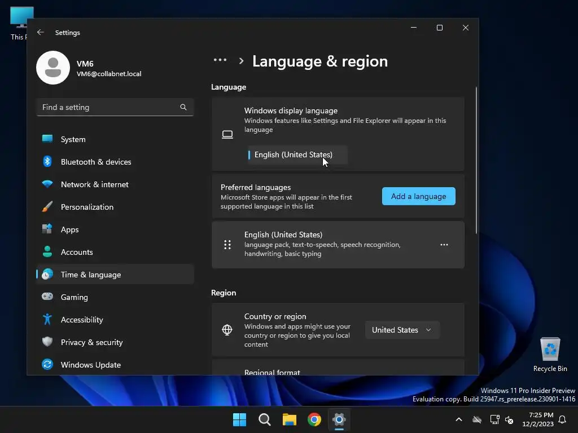This screenshot has height=433, width=578.
Task: Click Add a language button
Action: point(418,196)
